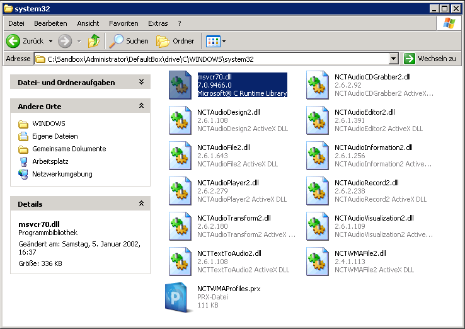
Task: Go up one folder level icon
Action: [94, 41]
